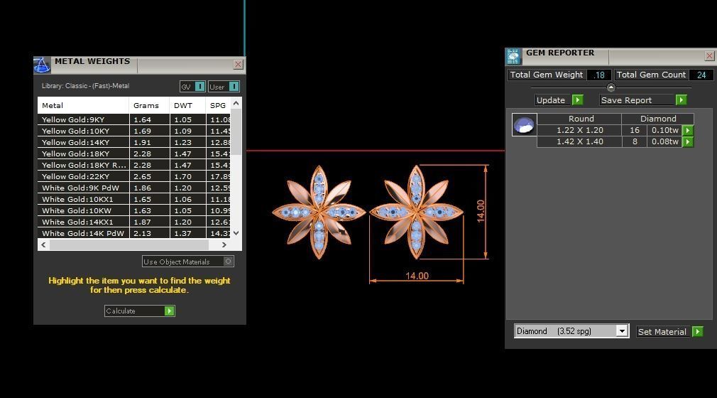Click the vertical 14.00 dimension label
Screen dimensions: 717x398
pos(481,211)
